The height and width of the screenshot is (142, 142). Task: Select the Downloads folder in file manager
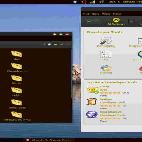(x=17, y=67)
